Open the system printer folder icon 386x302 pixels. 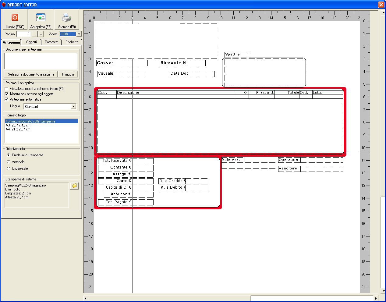tap(74, 186)
